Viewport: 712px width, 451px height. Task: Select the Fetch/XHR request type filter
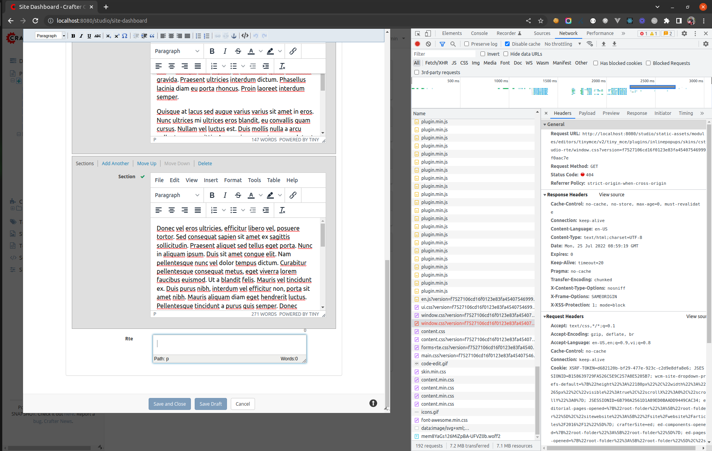point(436,63)
